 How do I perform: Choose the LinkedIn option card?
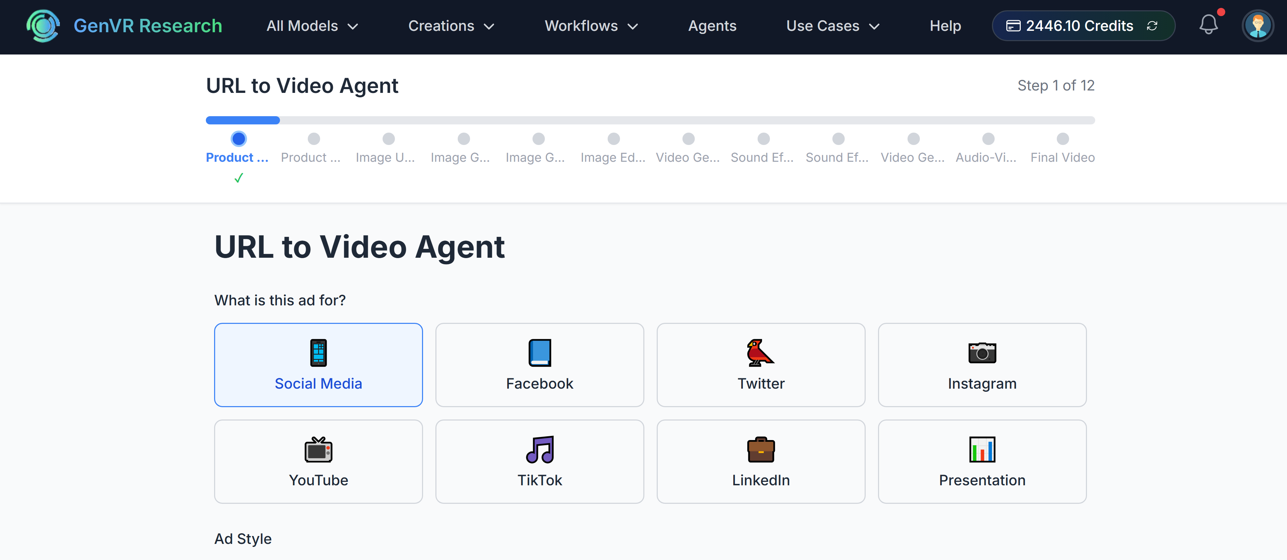760,462
